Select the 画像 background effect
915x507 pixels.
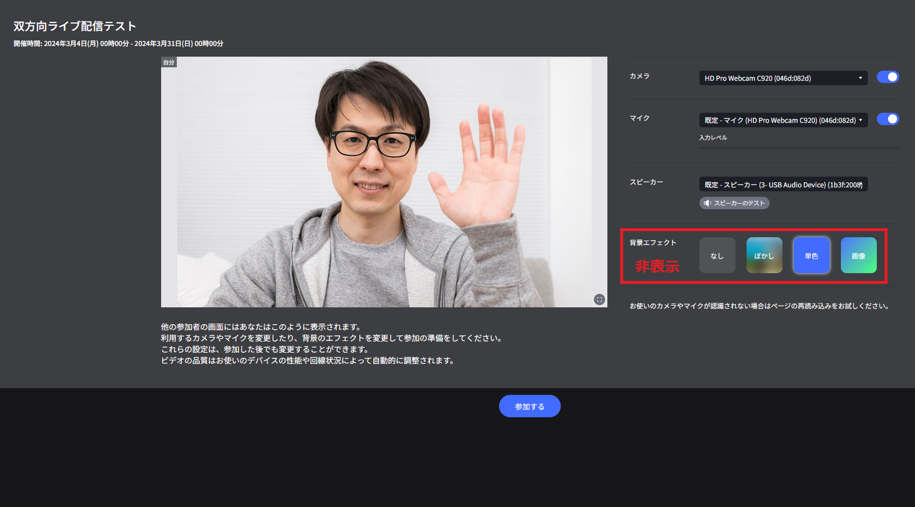coord(858,255)
